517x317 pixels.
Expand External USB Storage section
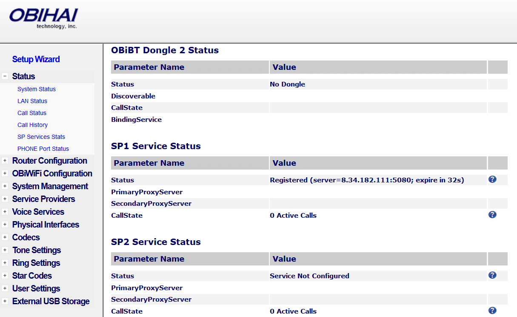pos(5,301)
